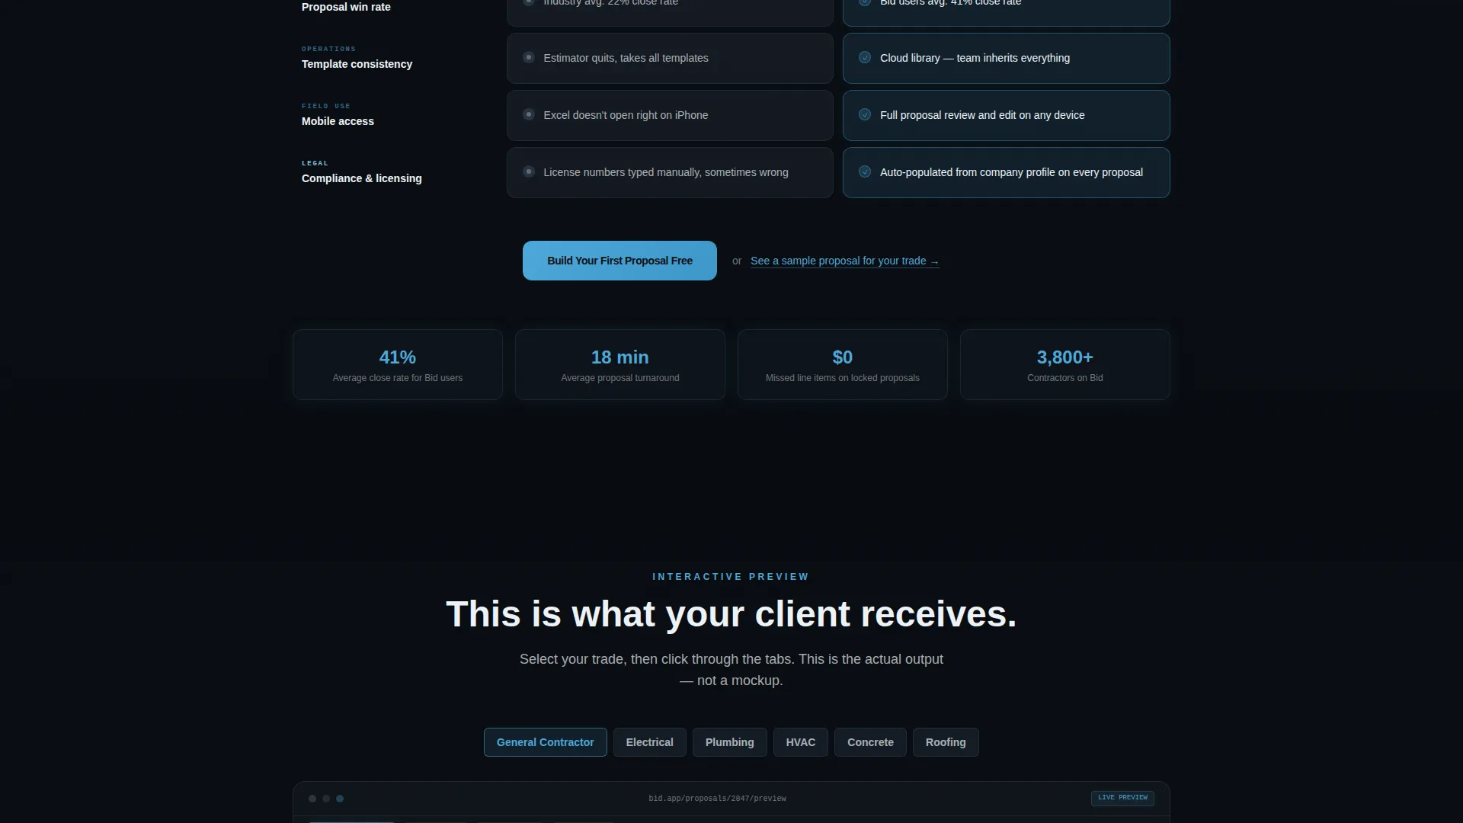
Task: Click the FIELD USE category tag
Action: [326, 106]
